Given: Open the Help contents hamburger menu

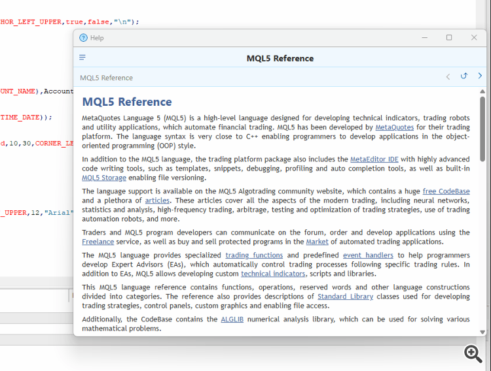Looking at the screenshot, I should pyautogui.click(x=82, y=57).
